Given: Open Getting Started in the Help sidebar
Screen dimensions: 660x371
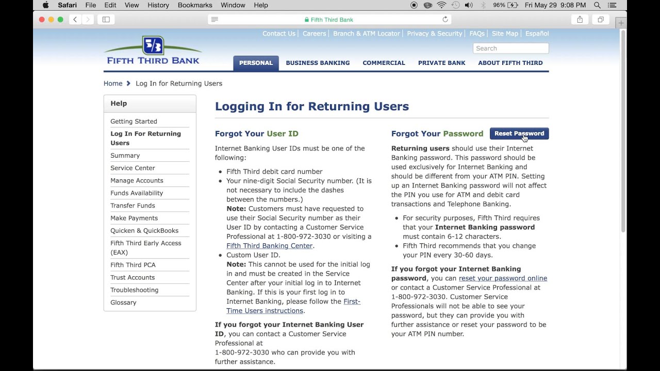Looking at the screenshot, I should (x=134, y=122).
